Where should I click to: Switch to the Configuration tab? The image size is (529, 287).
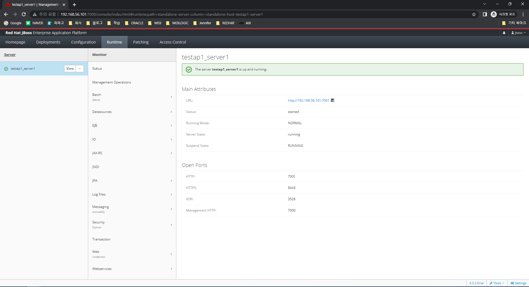click(83, 42)
